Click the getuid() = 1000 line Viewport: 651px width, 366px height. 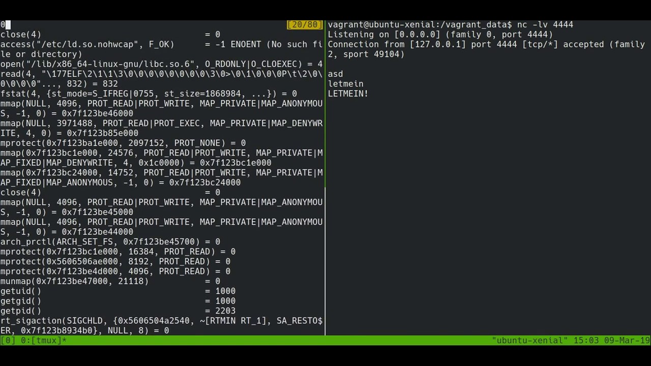coord(118,291)
